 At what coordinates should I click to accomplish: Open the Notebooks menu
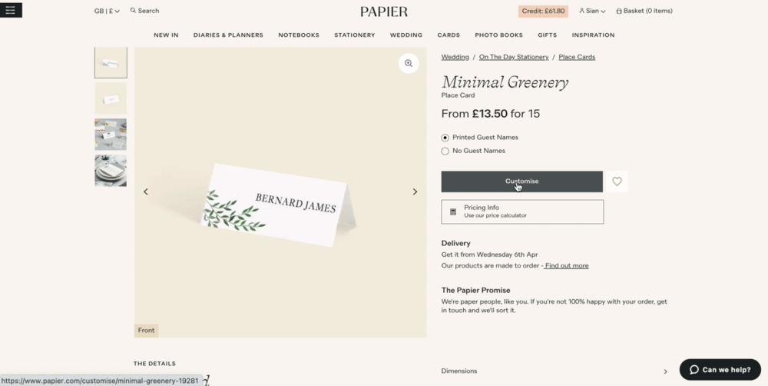pyautogui.click(x=299, y=35)
